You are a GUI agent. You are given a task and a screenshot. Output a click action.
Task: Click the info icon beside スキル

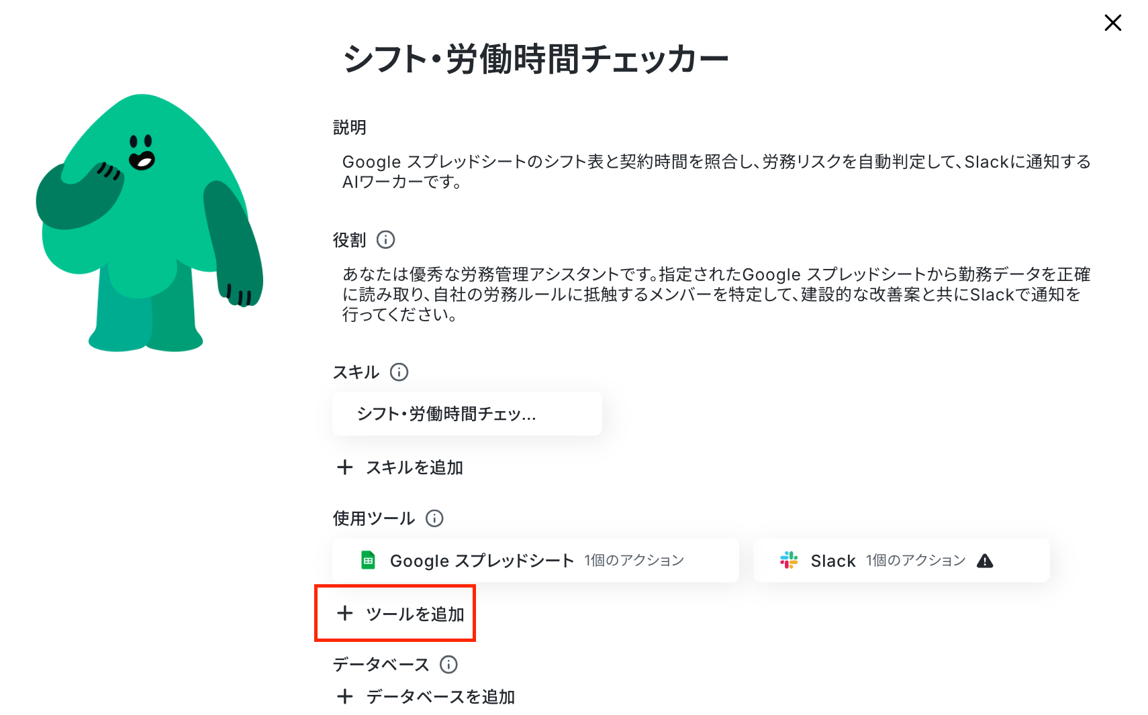click(399, 372)
